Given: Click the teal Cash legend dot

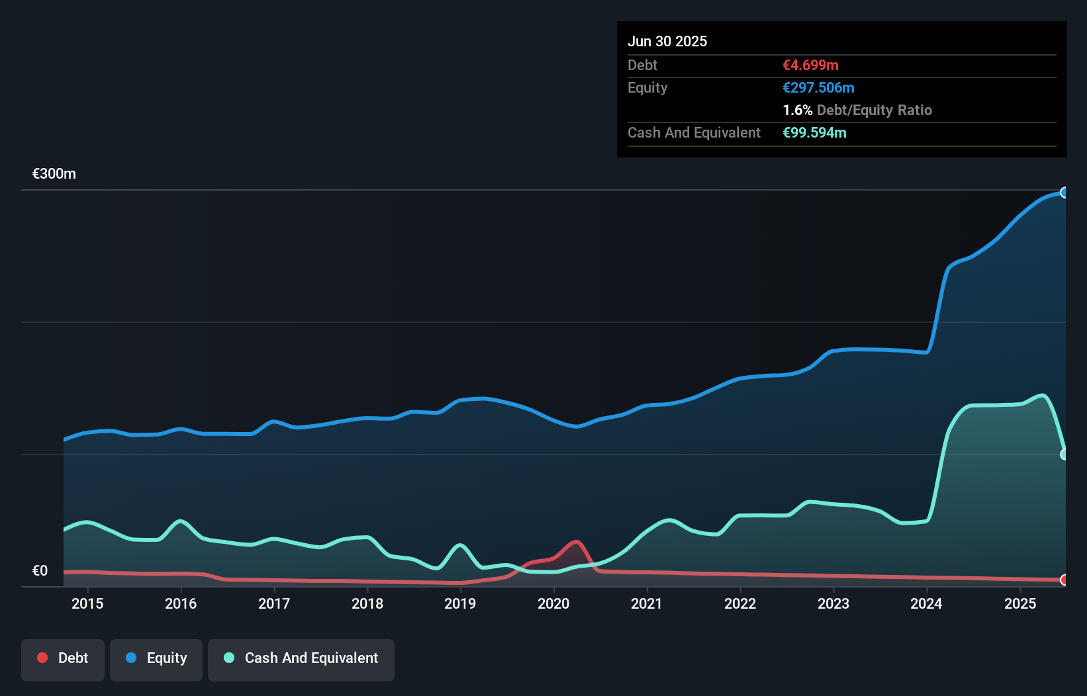Looking at the screenshot, I should click(229, 658).
